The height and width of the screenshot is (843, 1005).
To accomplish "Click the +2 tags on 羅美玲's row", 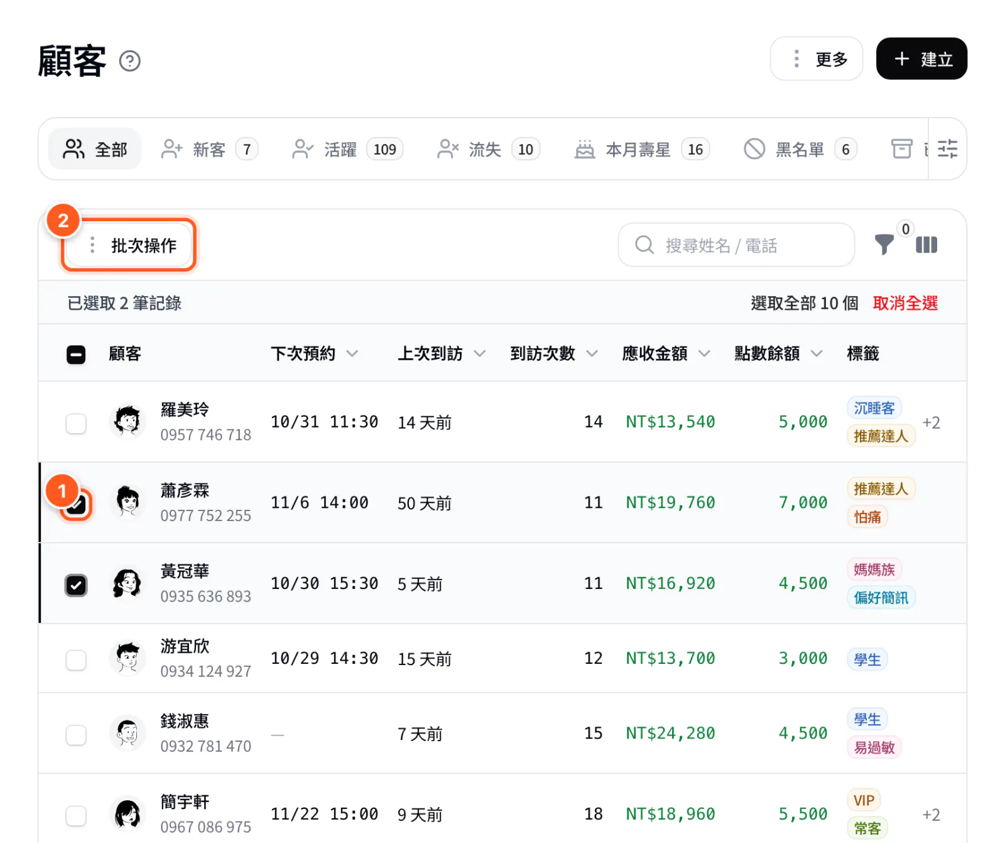I will pos(931,422).
